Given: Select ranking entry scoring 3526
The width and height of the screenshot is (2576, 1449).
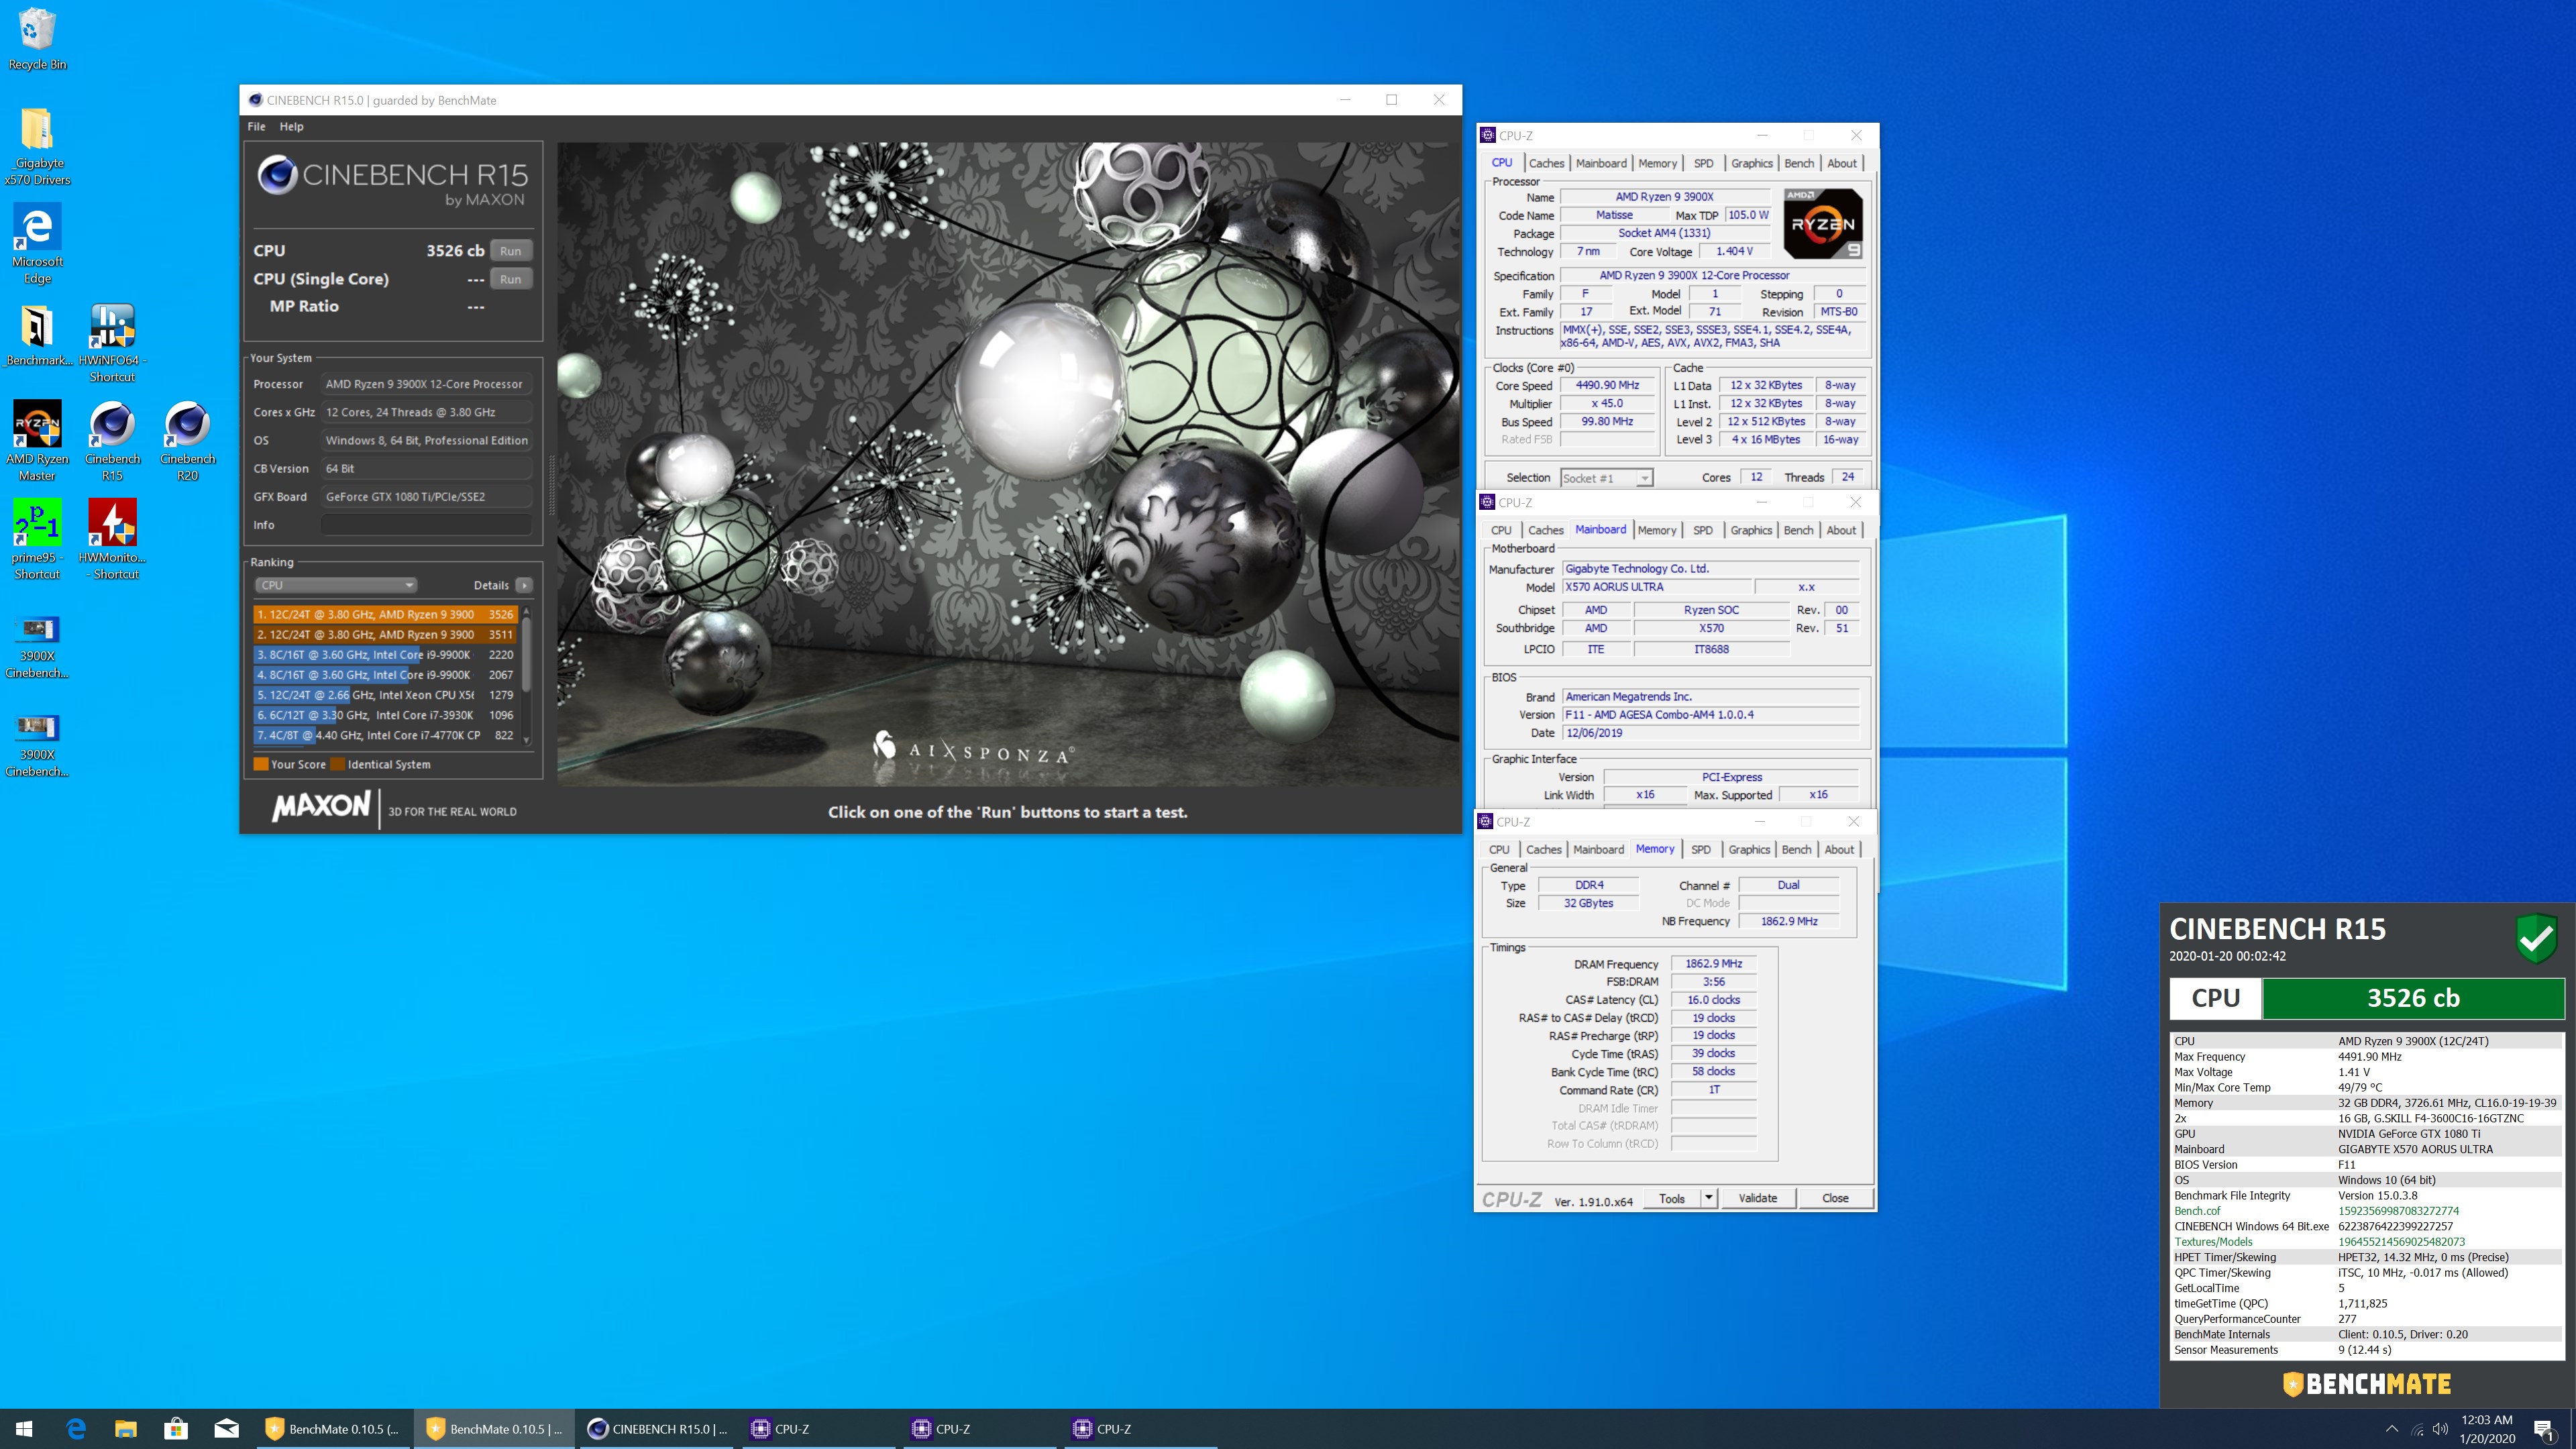Looking at the screenshot, I should click(386, 614).
